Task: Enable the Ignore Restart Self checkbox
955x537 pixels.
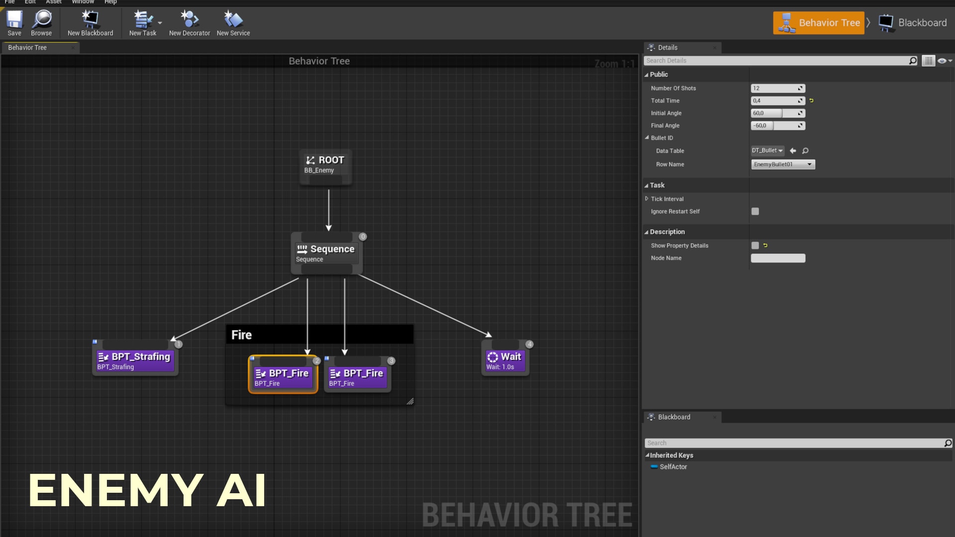Action: coord(755,211)
